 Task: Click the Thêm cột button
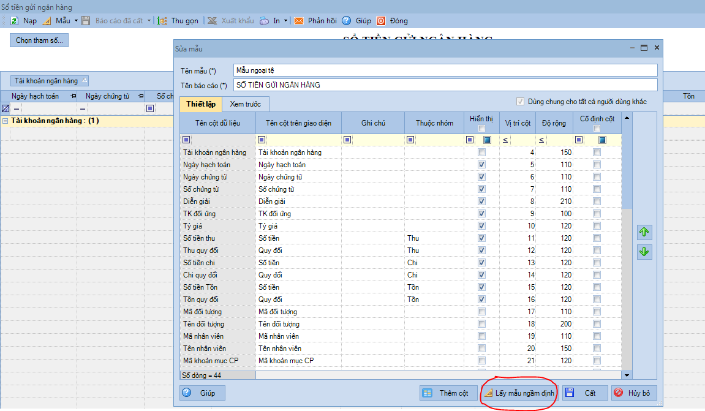pyautogui.click(x=447, y=393)
